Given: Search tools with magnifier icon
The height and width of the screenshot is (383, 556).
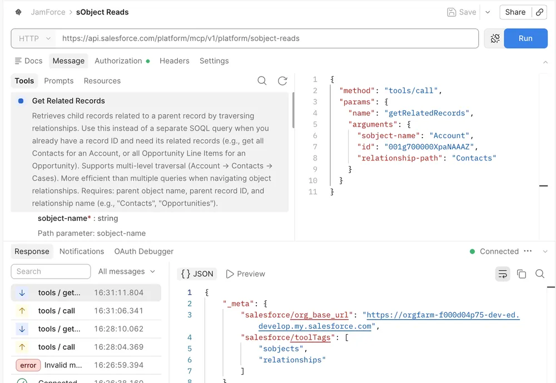Looking at the screenshot, I should tap(262, 80).
